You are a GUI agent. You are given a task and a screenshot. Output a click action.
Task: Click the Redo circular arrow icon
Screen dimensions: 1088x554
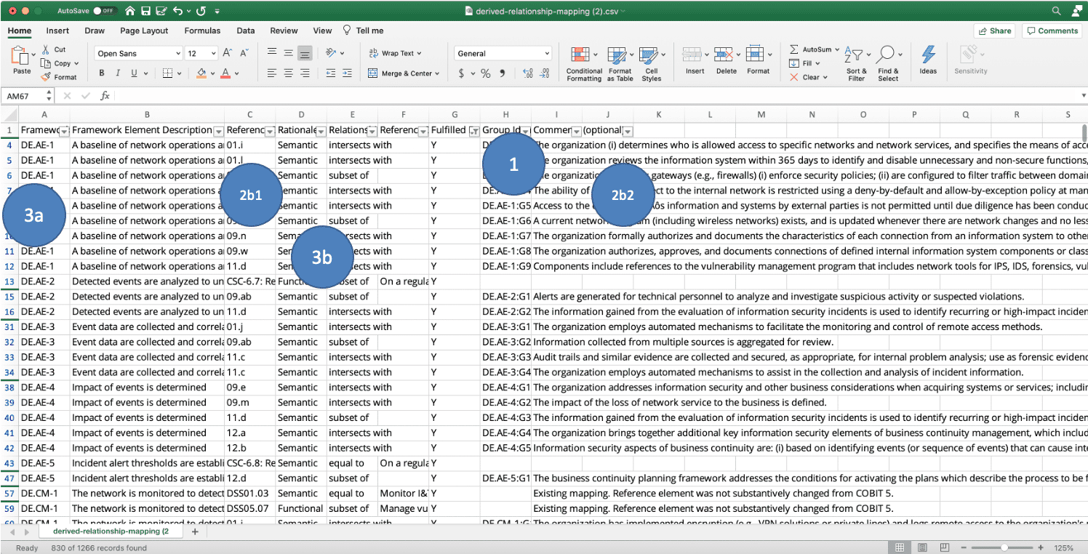(x=201, y=11)
